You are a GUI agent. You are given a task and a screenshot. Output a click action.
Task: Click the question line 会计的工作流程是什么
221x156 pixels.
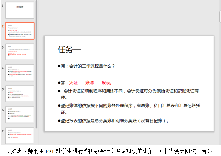click(x=87, y=66)
